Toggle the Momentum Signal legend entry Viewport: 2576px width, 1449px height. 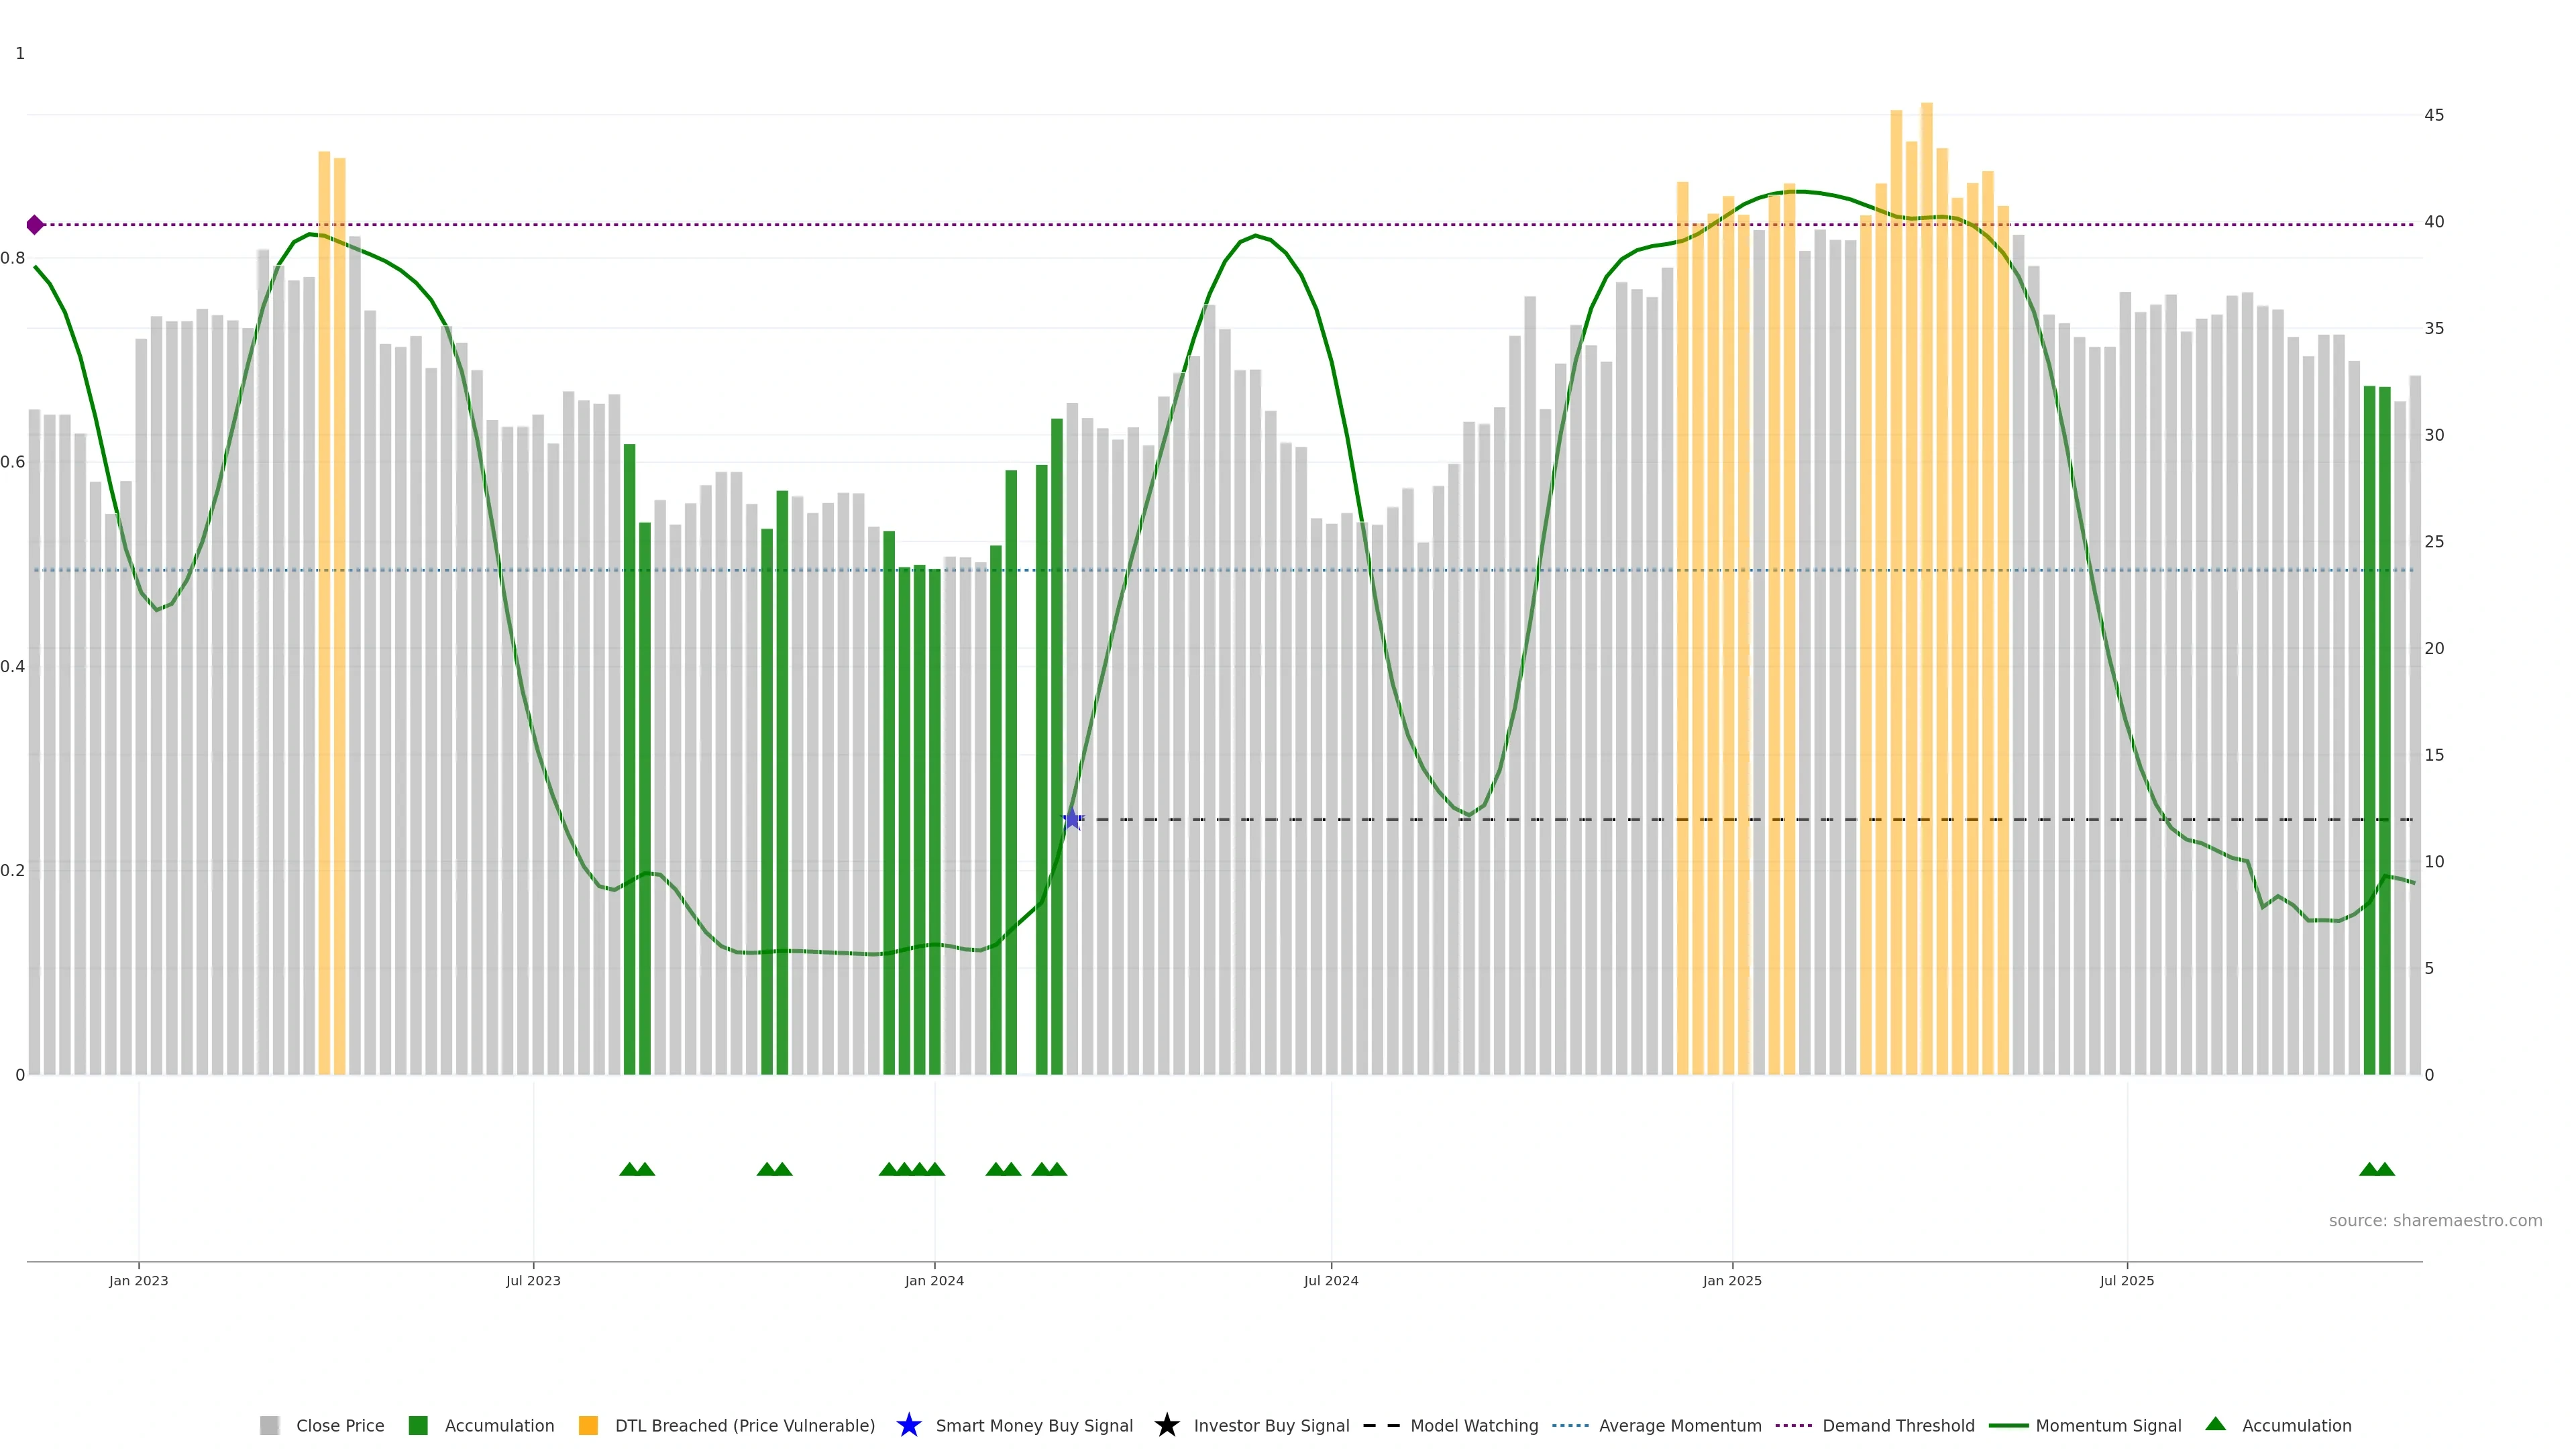(2108, 1425)
